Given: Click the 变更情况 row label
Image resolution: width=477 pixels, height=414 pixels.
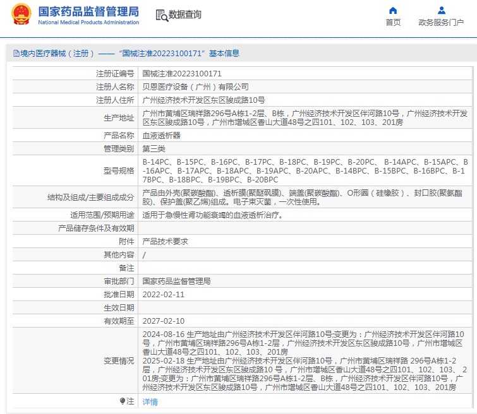Looking at the screenshot, I should click(119, 360).
